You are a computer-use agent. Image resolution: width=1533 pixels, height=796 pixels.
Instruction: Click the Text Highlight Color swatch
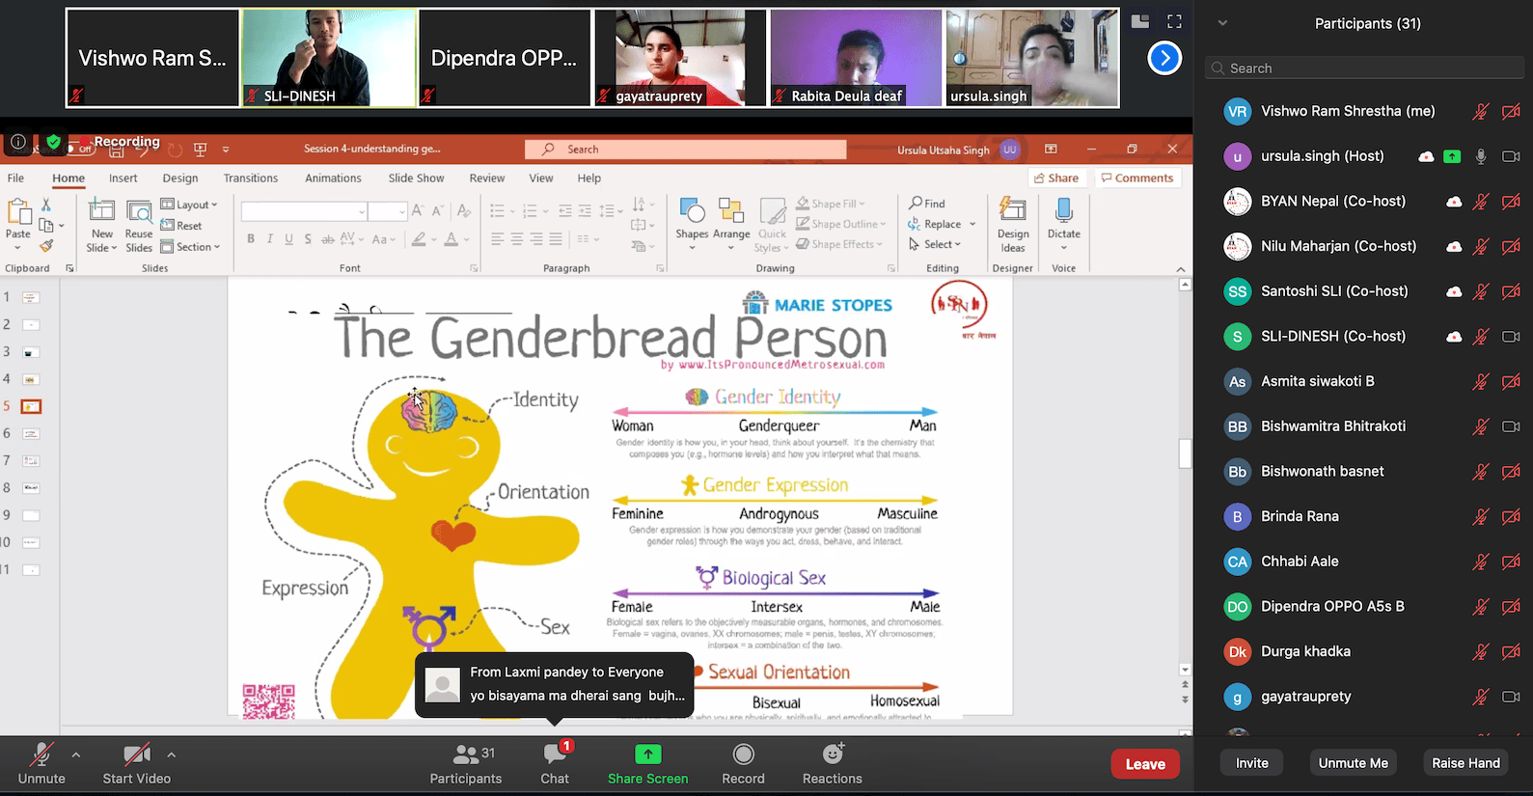click(x=419, y=239)
